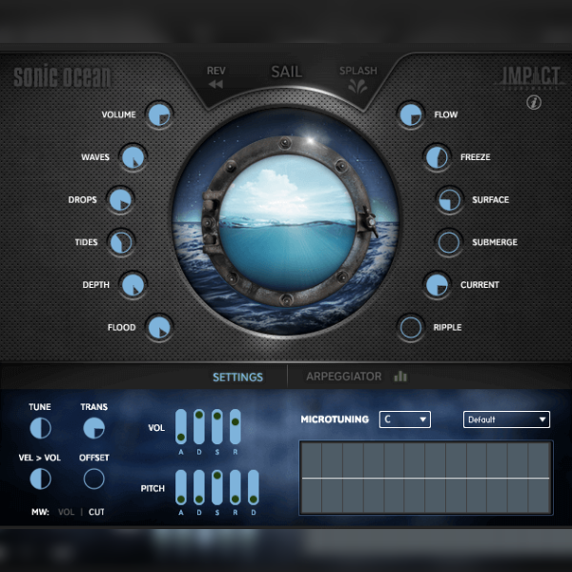Image resolution: width=572 pixels, height=572 pixels.
Task: Switch to the SETTINGS tab
Action: (x=237, y=377)
